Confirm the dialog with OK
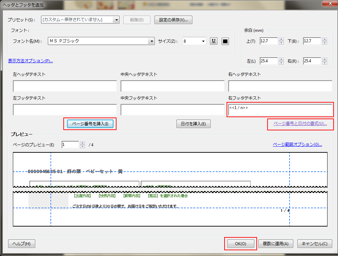The height and width of the screenshot is (256, 338). point(240,243)
